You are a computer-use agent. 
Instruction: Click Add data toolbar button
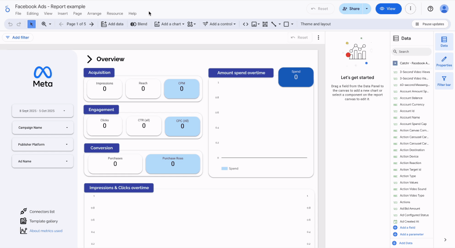click(x=112, y=24)
